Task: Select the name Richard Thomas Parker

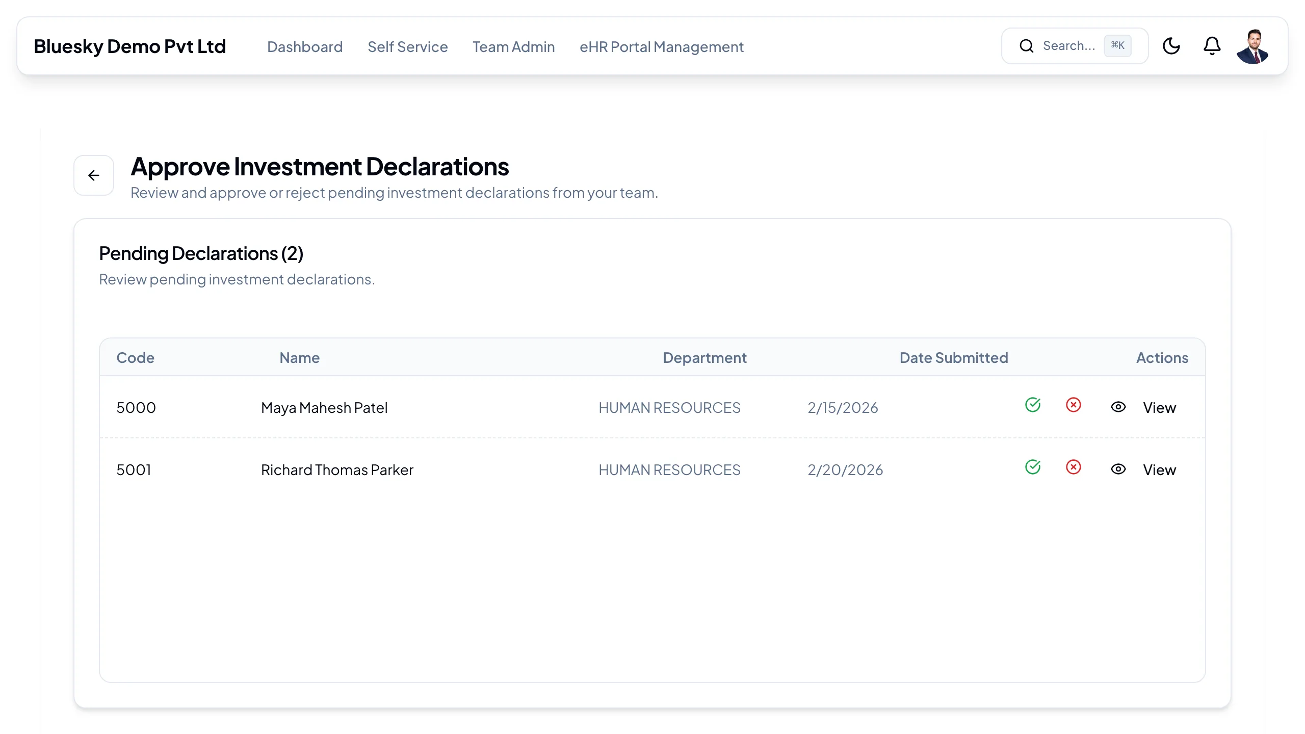Action: pos(337,470)
